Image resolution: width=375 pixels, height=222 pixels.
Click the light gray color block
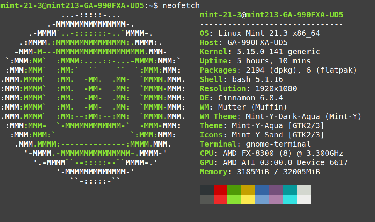(304, 190)
